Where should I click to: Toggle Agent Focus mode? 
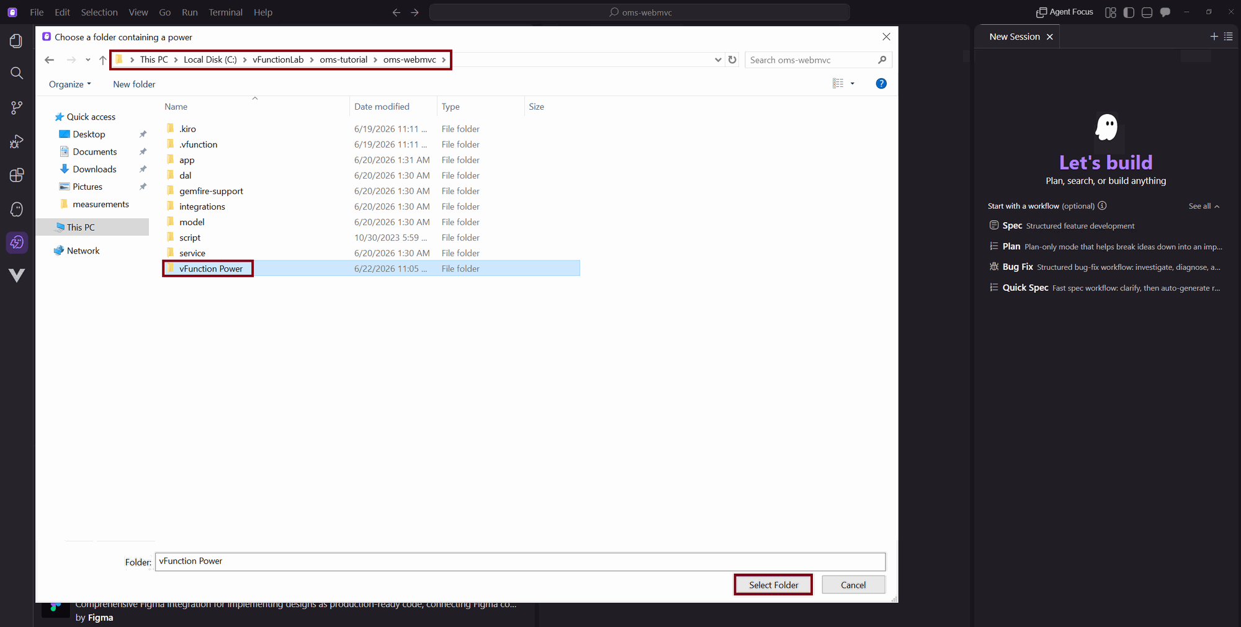click(1065, 12)
